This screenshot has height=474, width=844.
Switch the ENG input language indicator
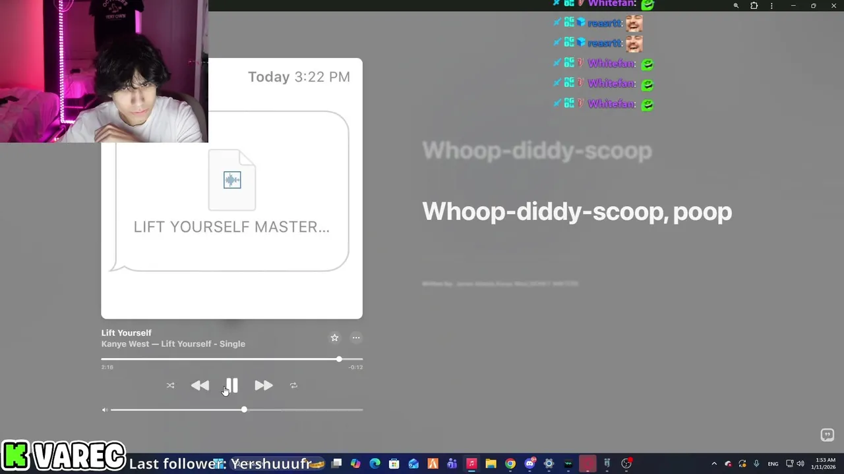coord(773,463)
